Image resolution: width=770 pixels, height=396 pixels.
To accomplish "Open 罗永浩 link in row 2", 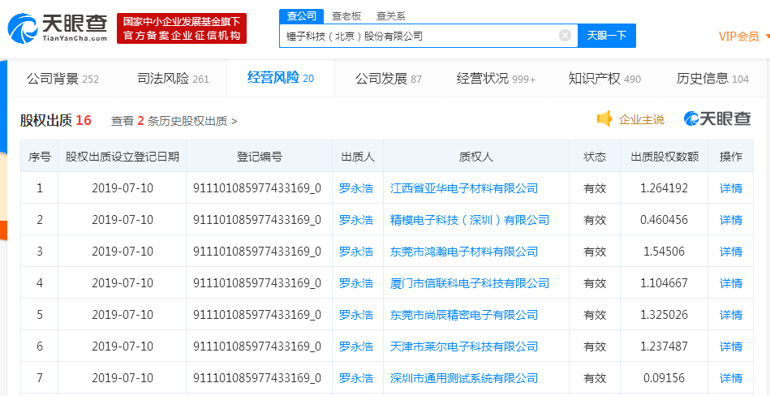I will pos(356,220).
